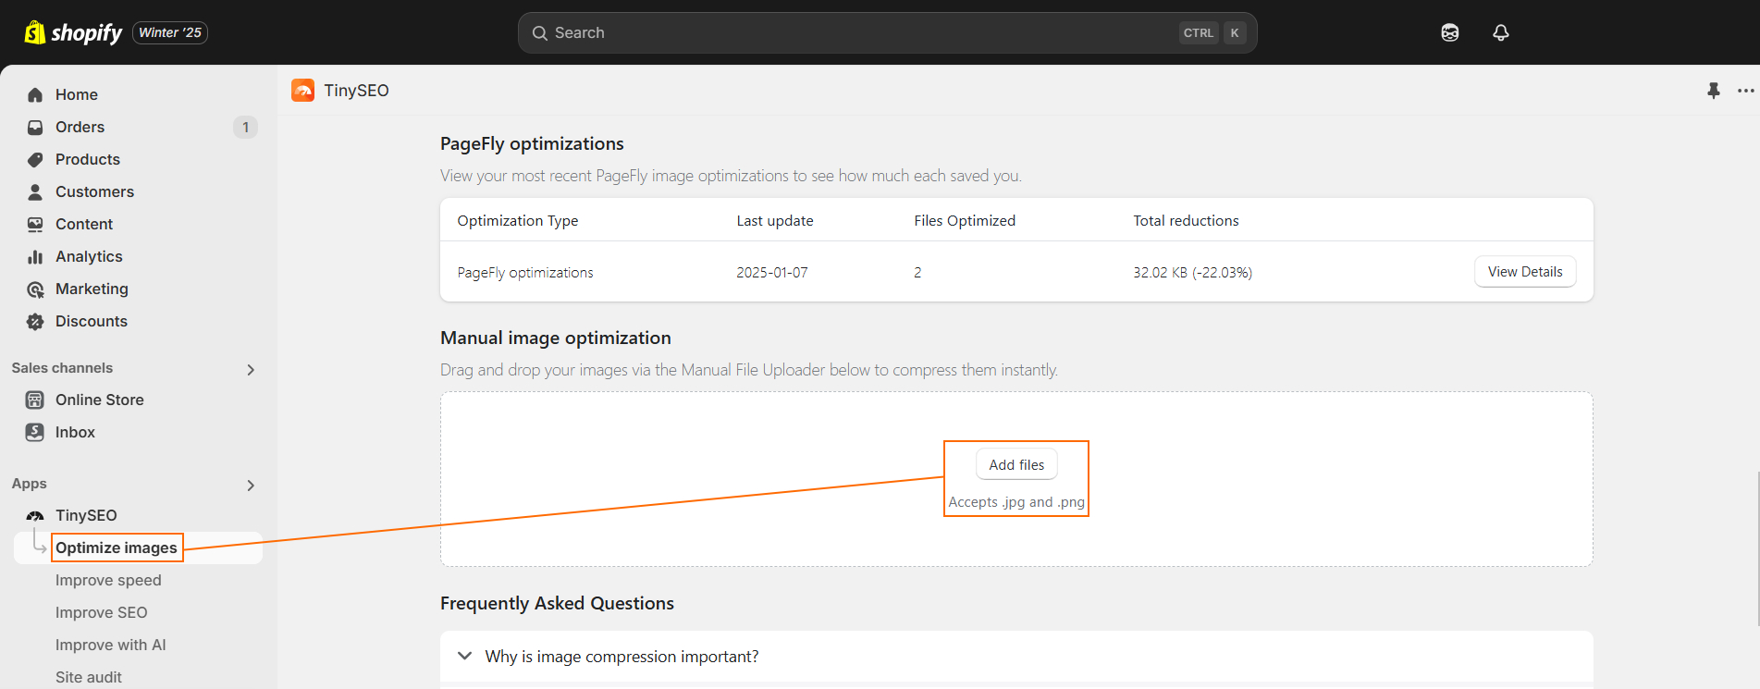This screenshot has width=1760, height=689.
Task: Click the TinySEO page title
Action: 356,91
